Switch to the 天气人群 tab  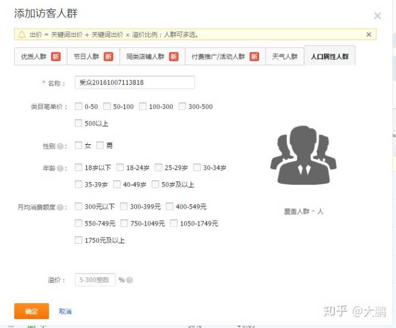284,57
